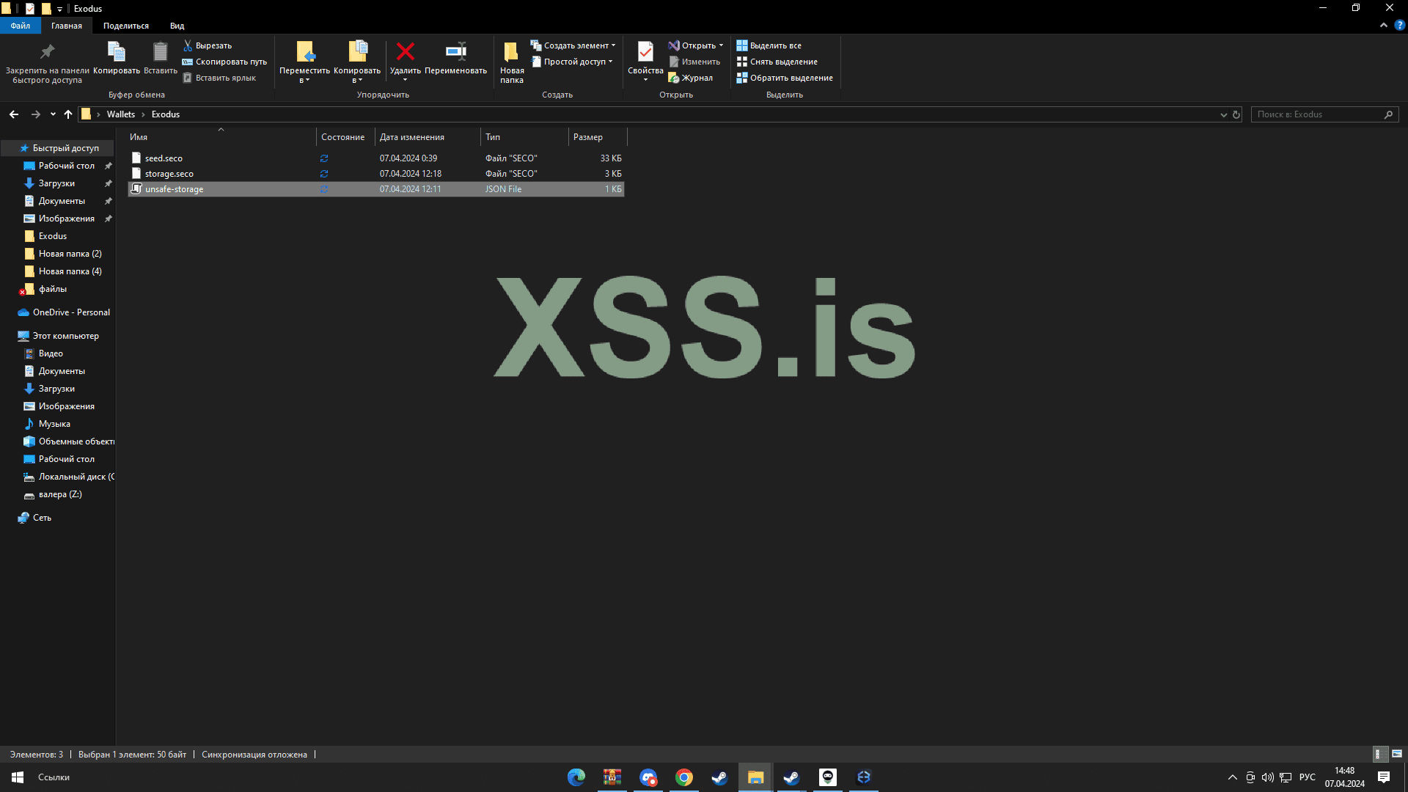Open the Вид ribbon tab
This screenshot has width=1408, height=792.
click(177, 26)
